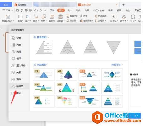Choose the inverted pyramid graphic
The image size is (143, 126).
pos(113,47)
